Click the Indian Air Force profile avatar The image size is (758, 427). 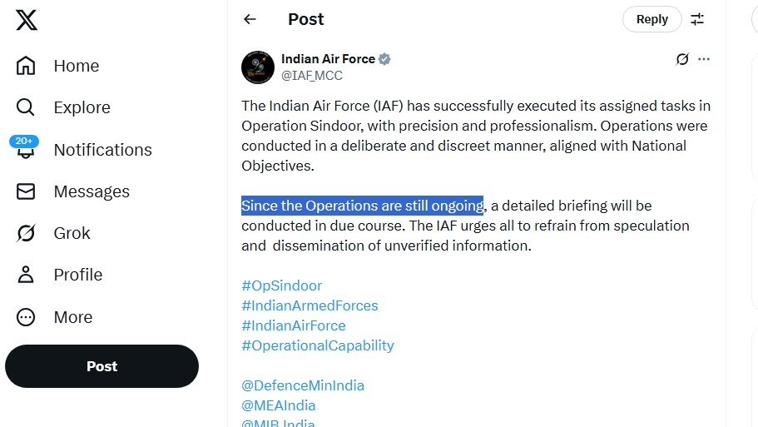(258, 67)
